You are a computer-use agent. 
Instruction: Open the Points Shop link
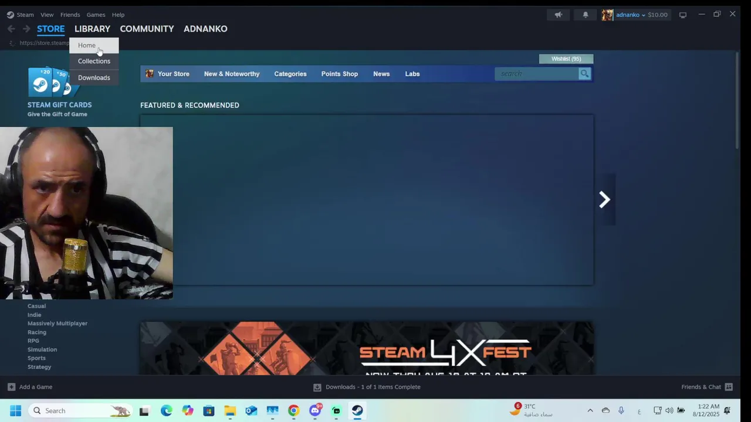click(x=340, y=74)
